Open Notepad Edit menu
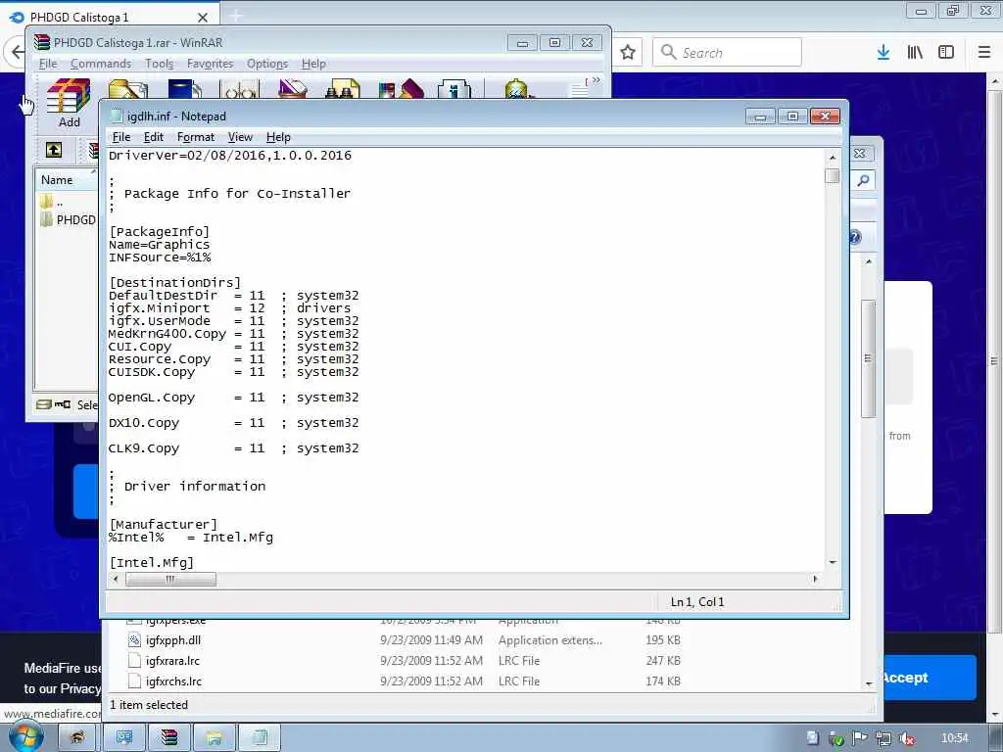 [153, 137]
